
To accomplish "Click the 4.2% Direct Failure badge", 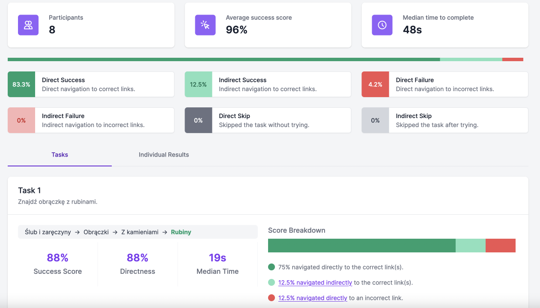I will tap(375, 84).
